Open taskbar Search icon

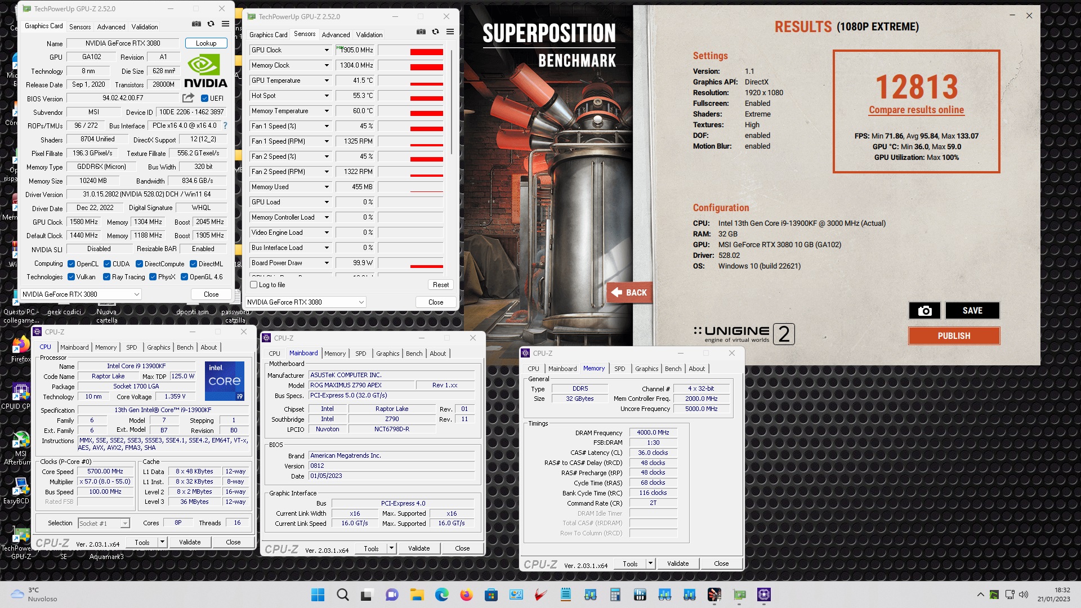click(342, 594)
